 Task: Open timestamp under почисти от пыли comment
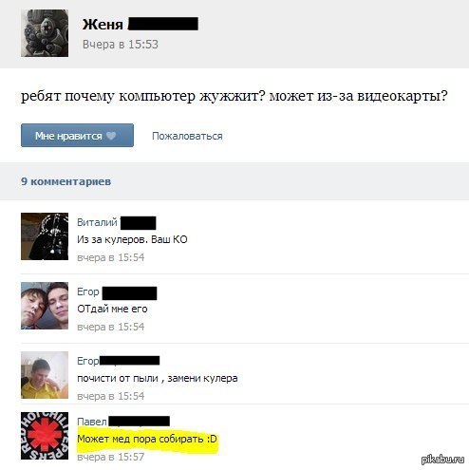pyautogui.click(x=111, y=396)
